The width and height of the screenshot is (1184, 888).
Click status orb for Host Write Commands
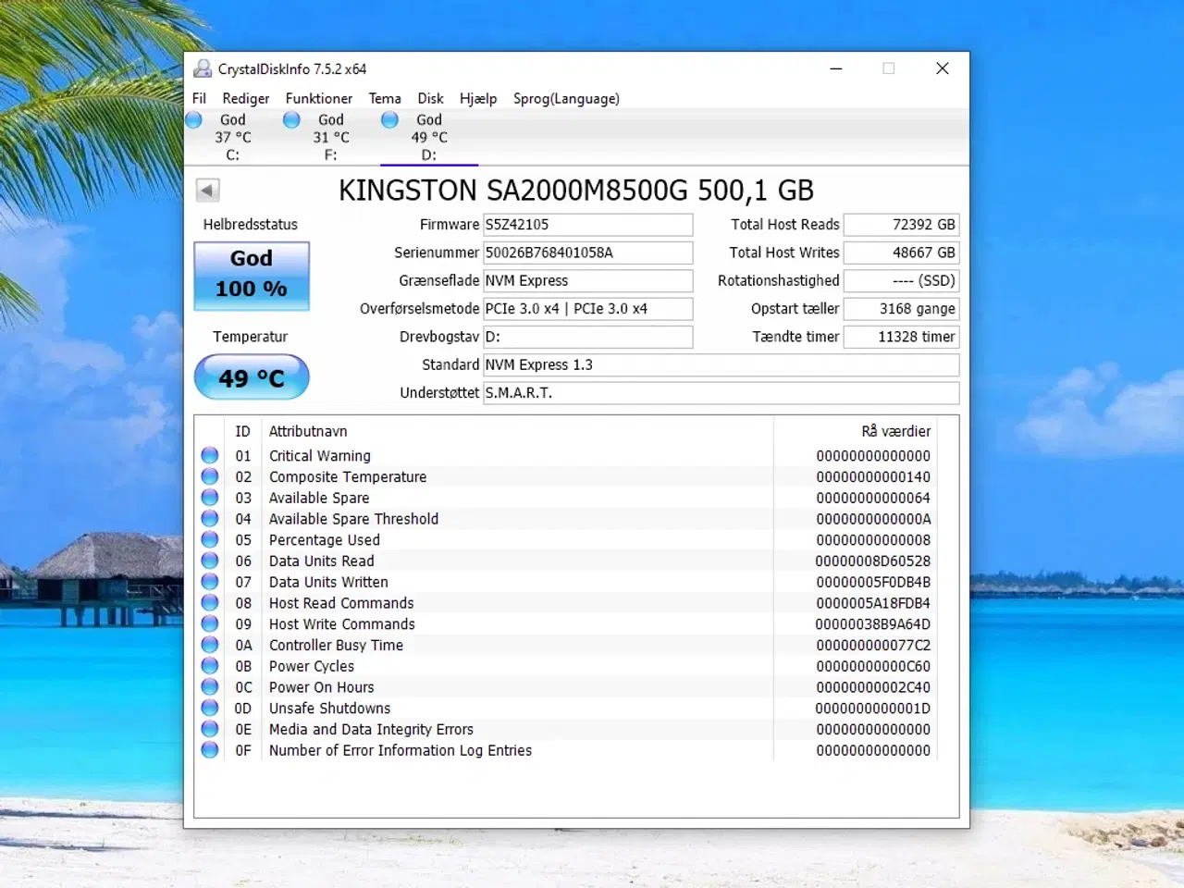(x=210, y=624)
